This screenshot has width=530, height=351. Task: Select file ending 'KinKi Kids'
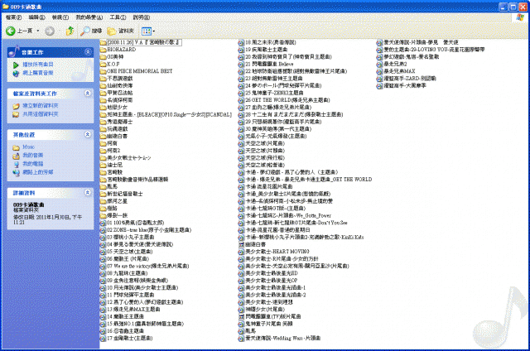click(x=305, y=237)
